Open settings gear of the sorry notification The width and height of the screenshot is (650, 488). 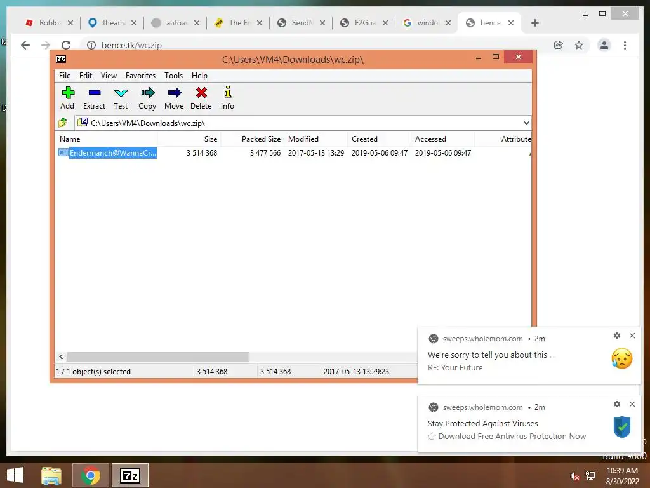(x=617, y=335)
